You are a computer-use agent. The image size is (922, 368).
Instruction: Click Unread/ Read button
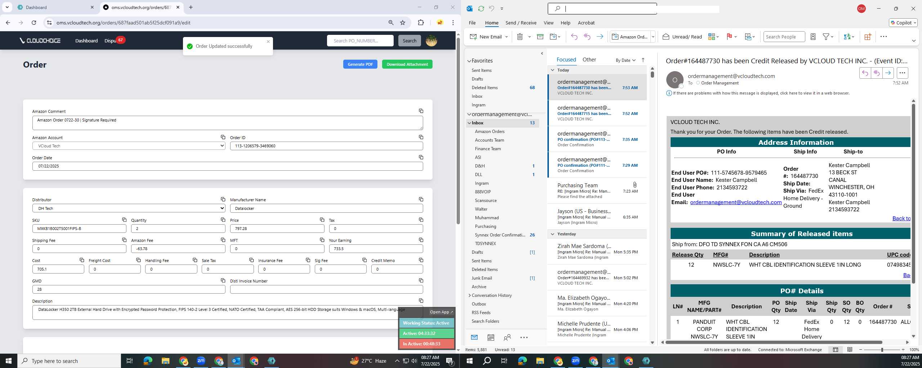point(682,37)
